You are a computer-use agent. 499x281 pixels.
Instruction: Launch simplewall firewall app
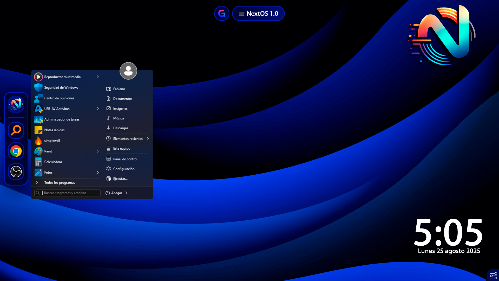[x=52, y=141]
